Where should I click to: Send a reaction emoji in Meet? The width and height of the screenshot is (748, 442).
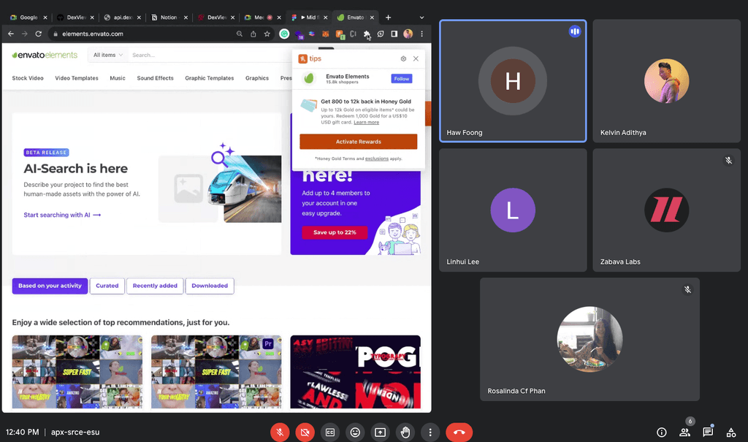point(355,433)
